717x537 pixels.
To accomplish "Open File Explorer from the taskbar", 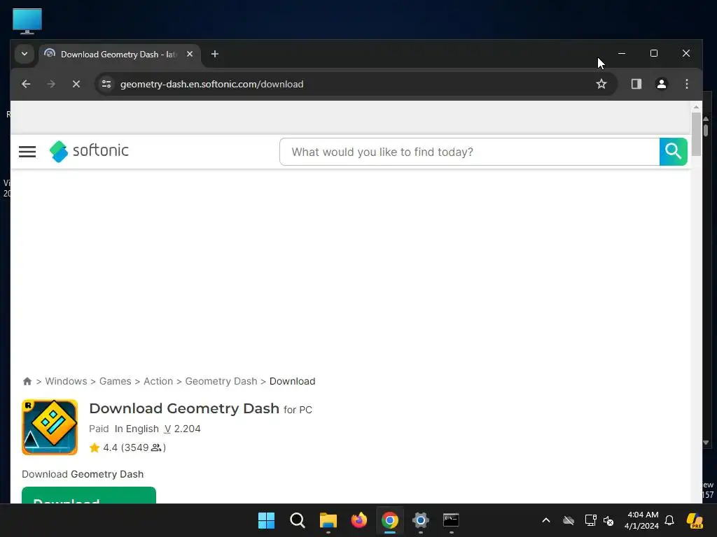I will (x=328, y=520).
